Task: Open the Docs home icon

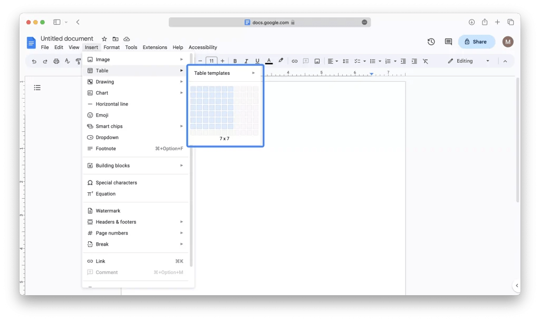Action: (31, 43)
